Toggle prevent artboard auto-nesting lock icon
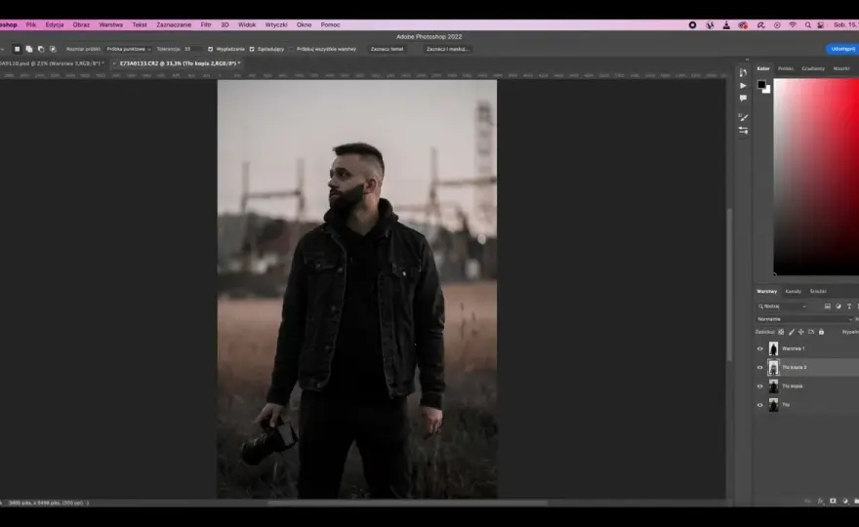The height and width of the screenshot is (527, 859). (x=811, y=332)
